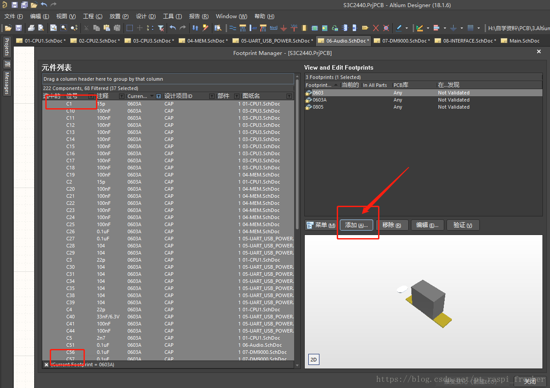
Task: Click the Place Part chip icon
Action: 304,28
